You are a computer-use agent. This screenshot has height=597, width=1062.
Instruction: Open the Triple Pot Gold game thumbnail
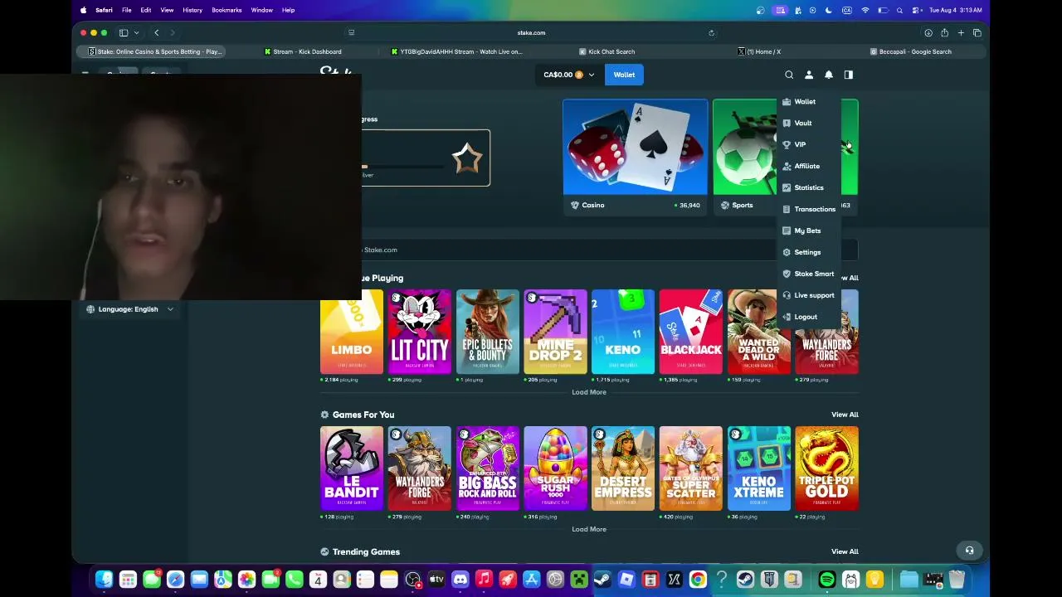(826, 468)
